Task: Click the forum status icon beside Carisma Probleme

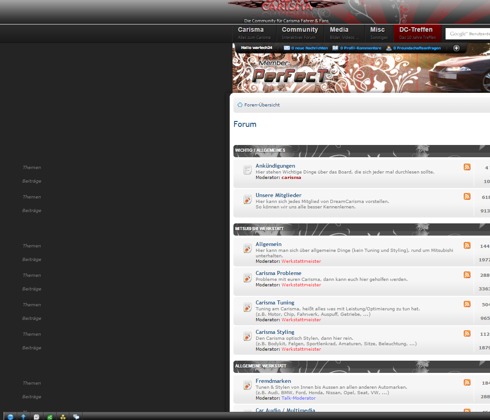Action: point(247,278)
